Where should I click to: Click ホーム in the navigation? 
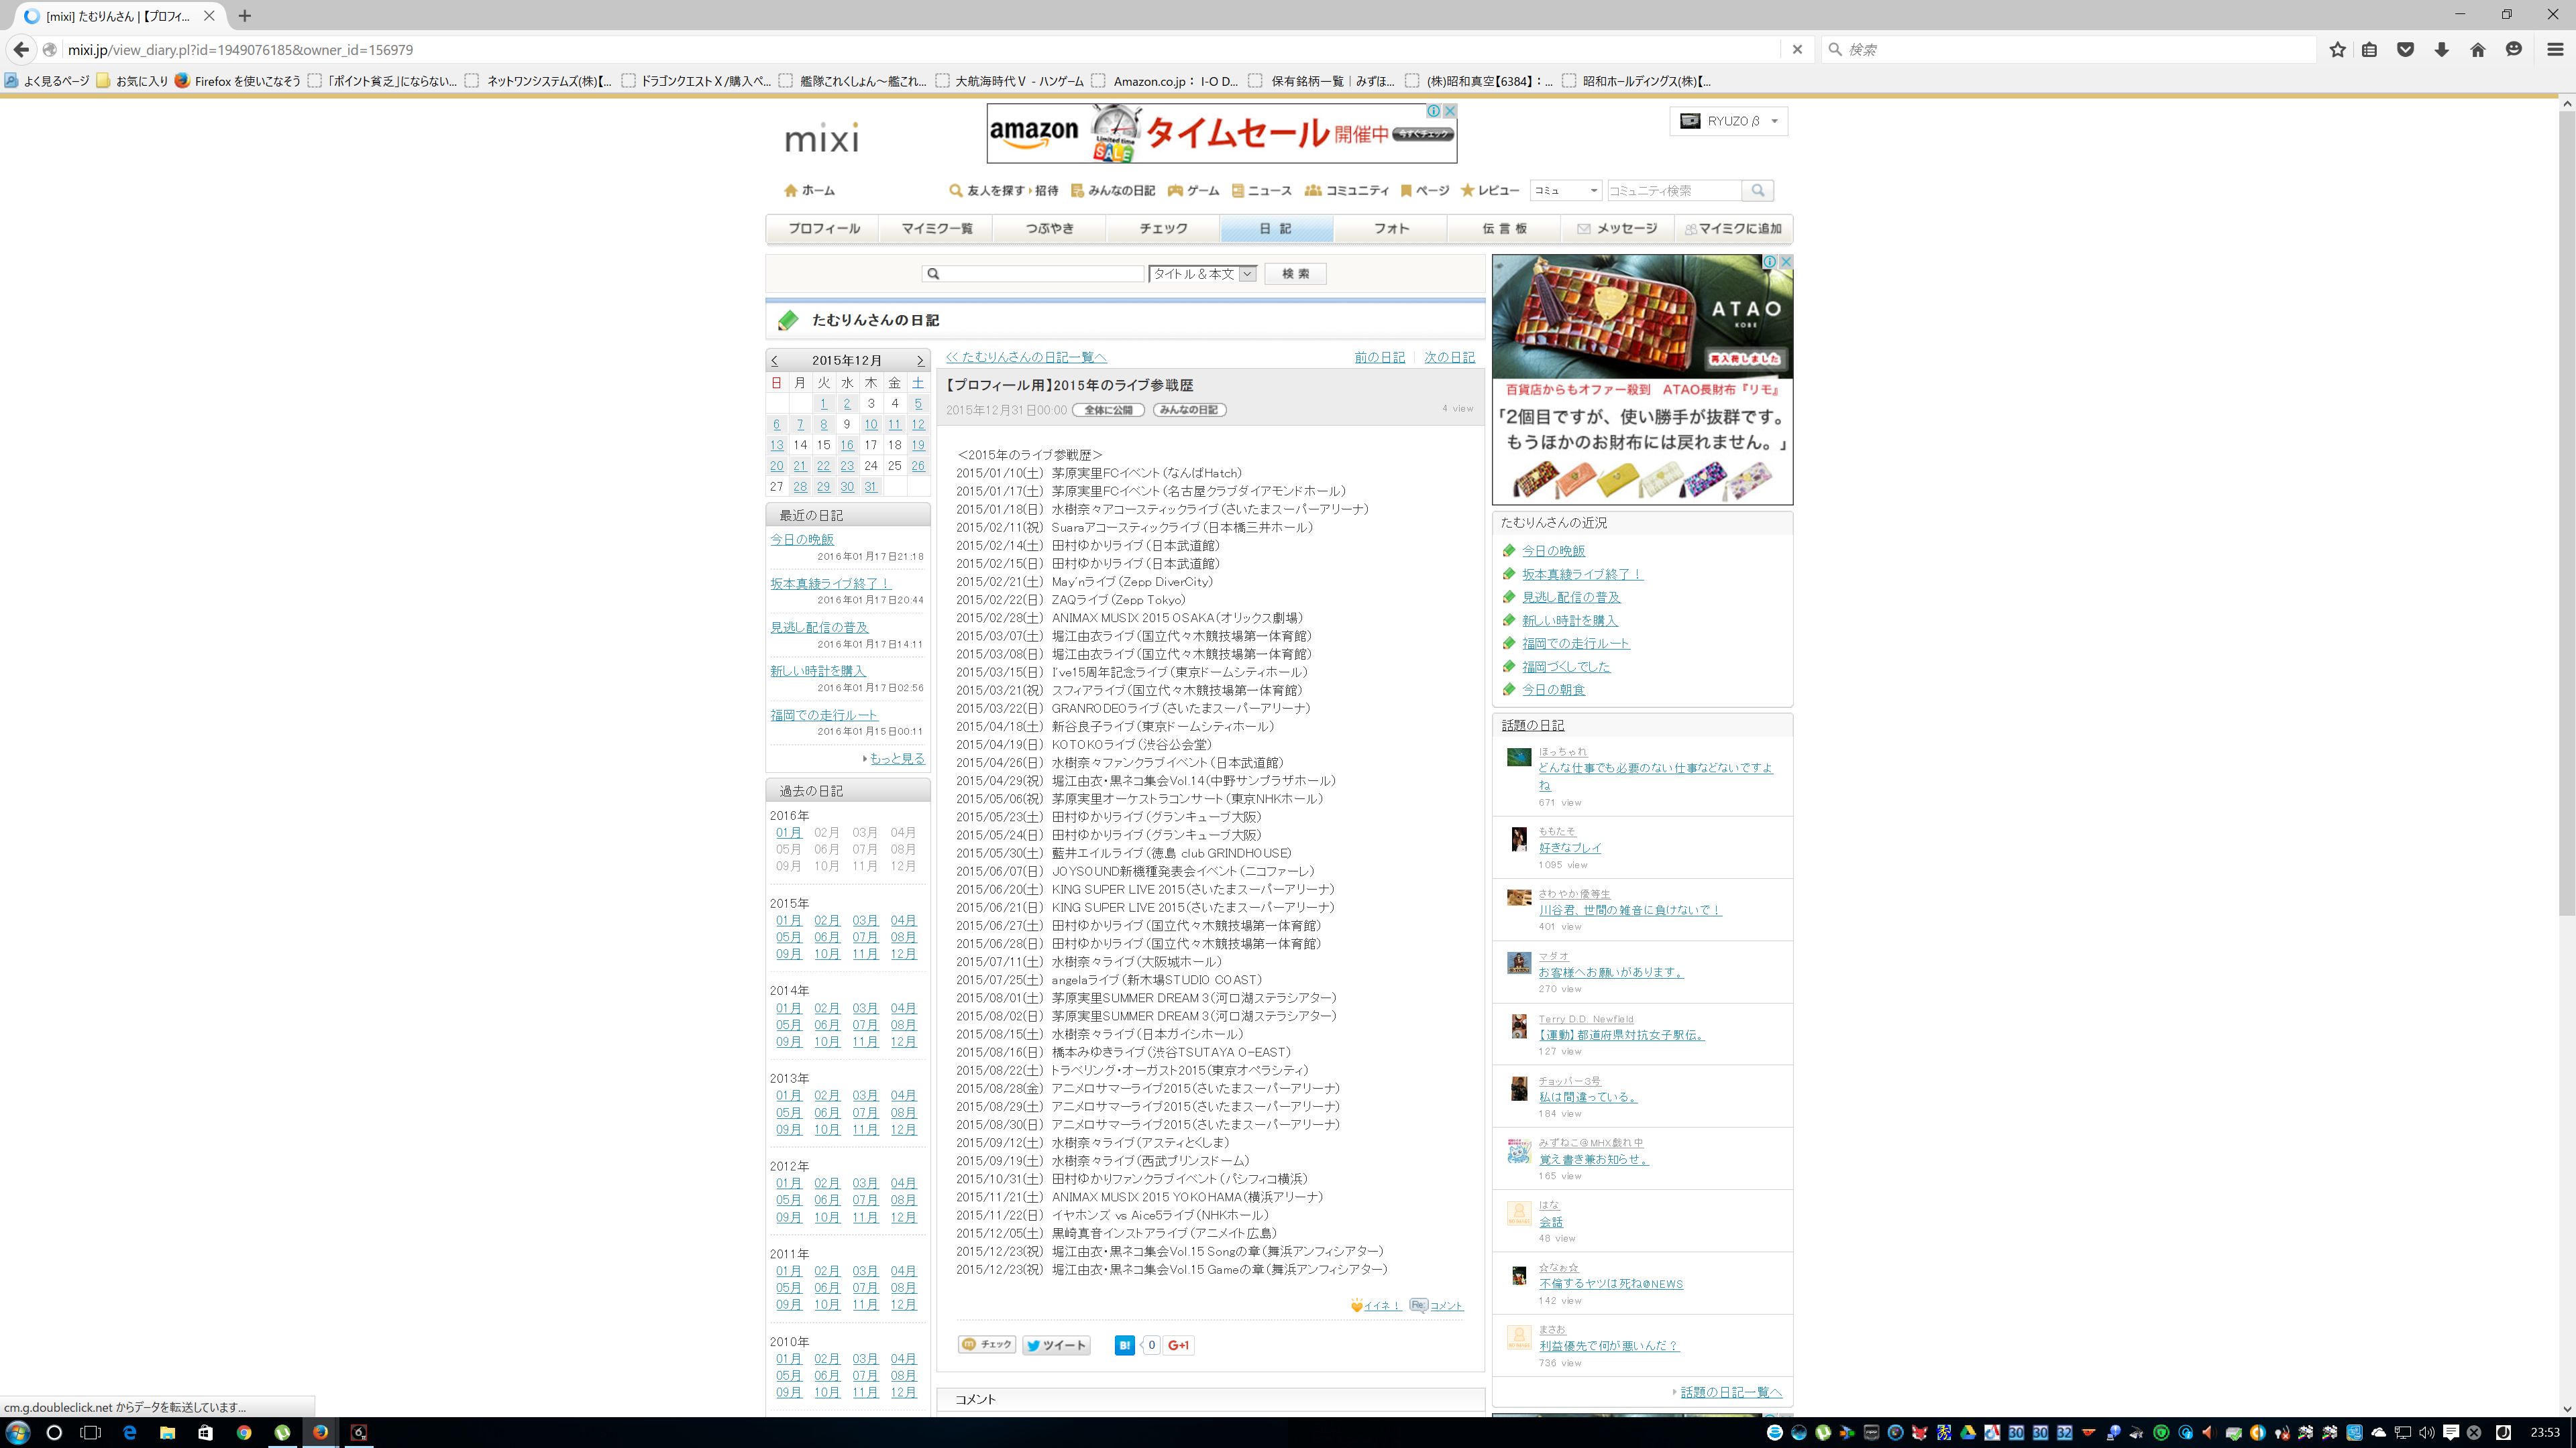click(x=809, y=190)
